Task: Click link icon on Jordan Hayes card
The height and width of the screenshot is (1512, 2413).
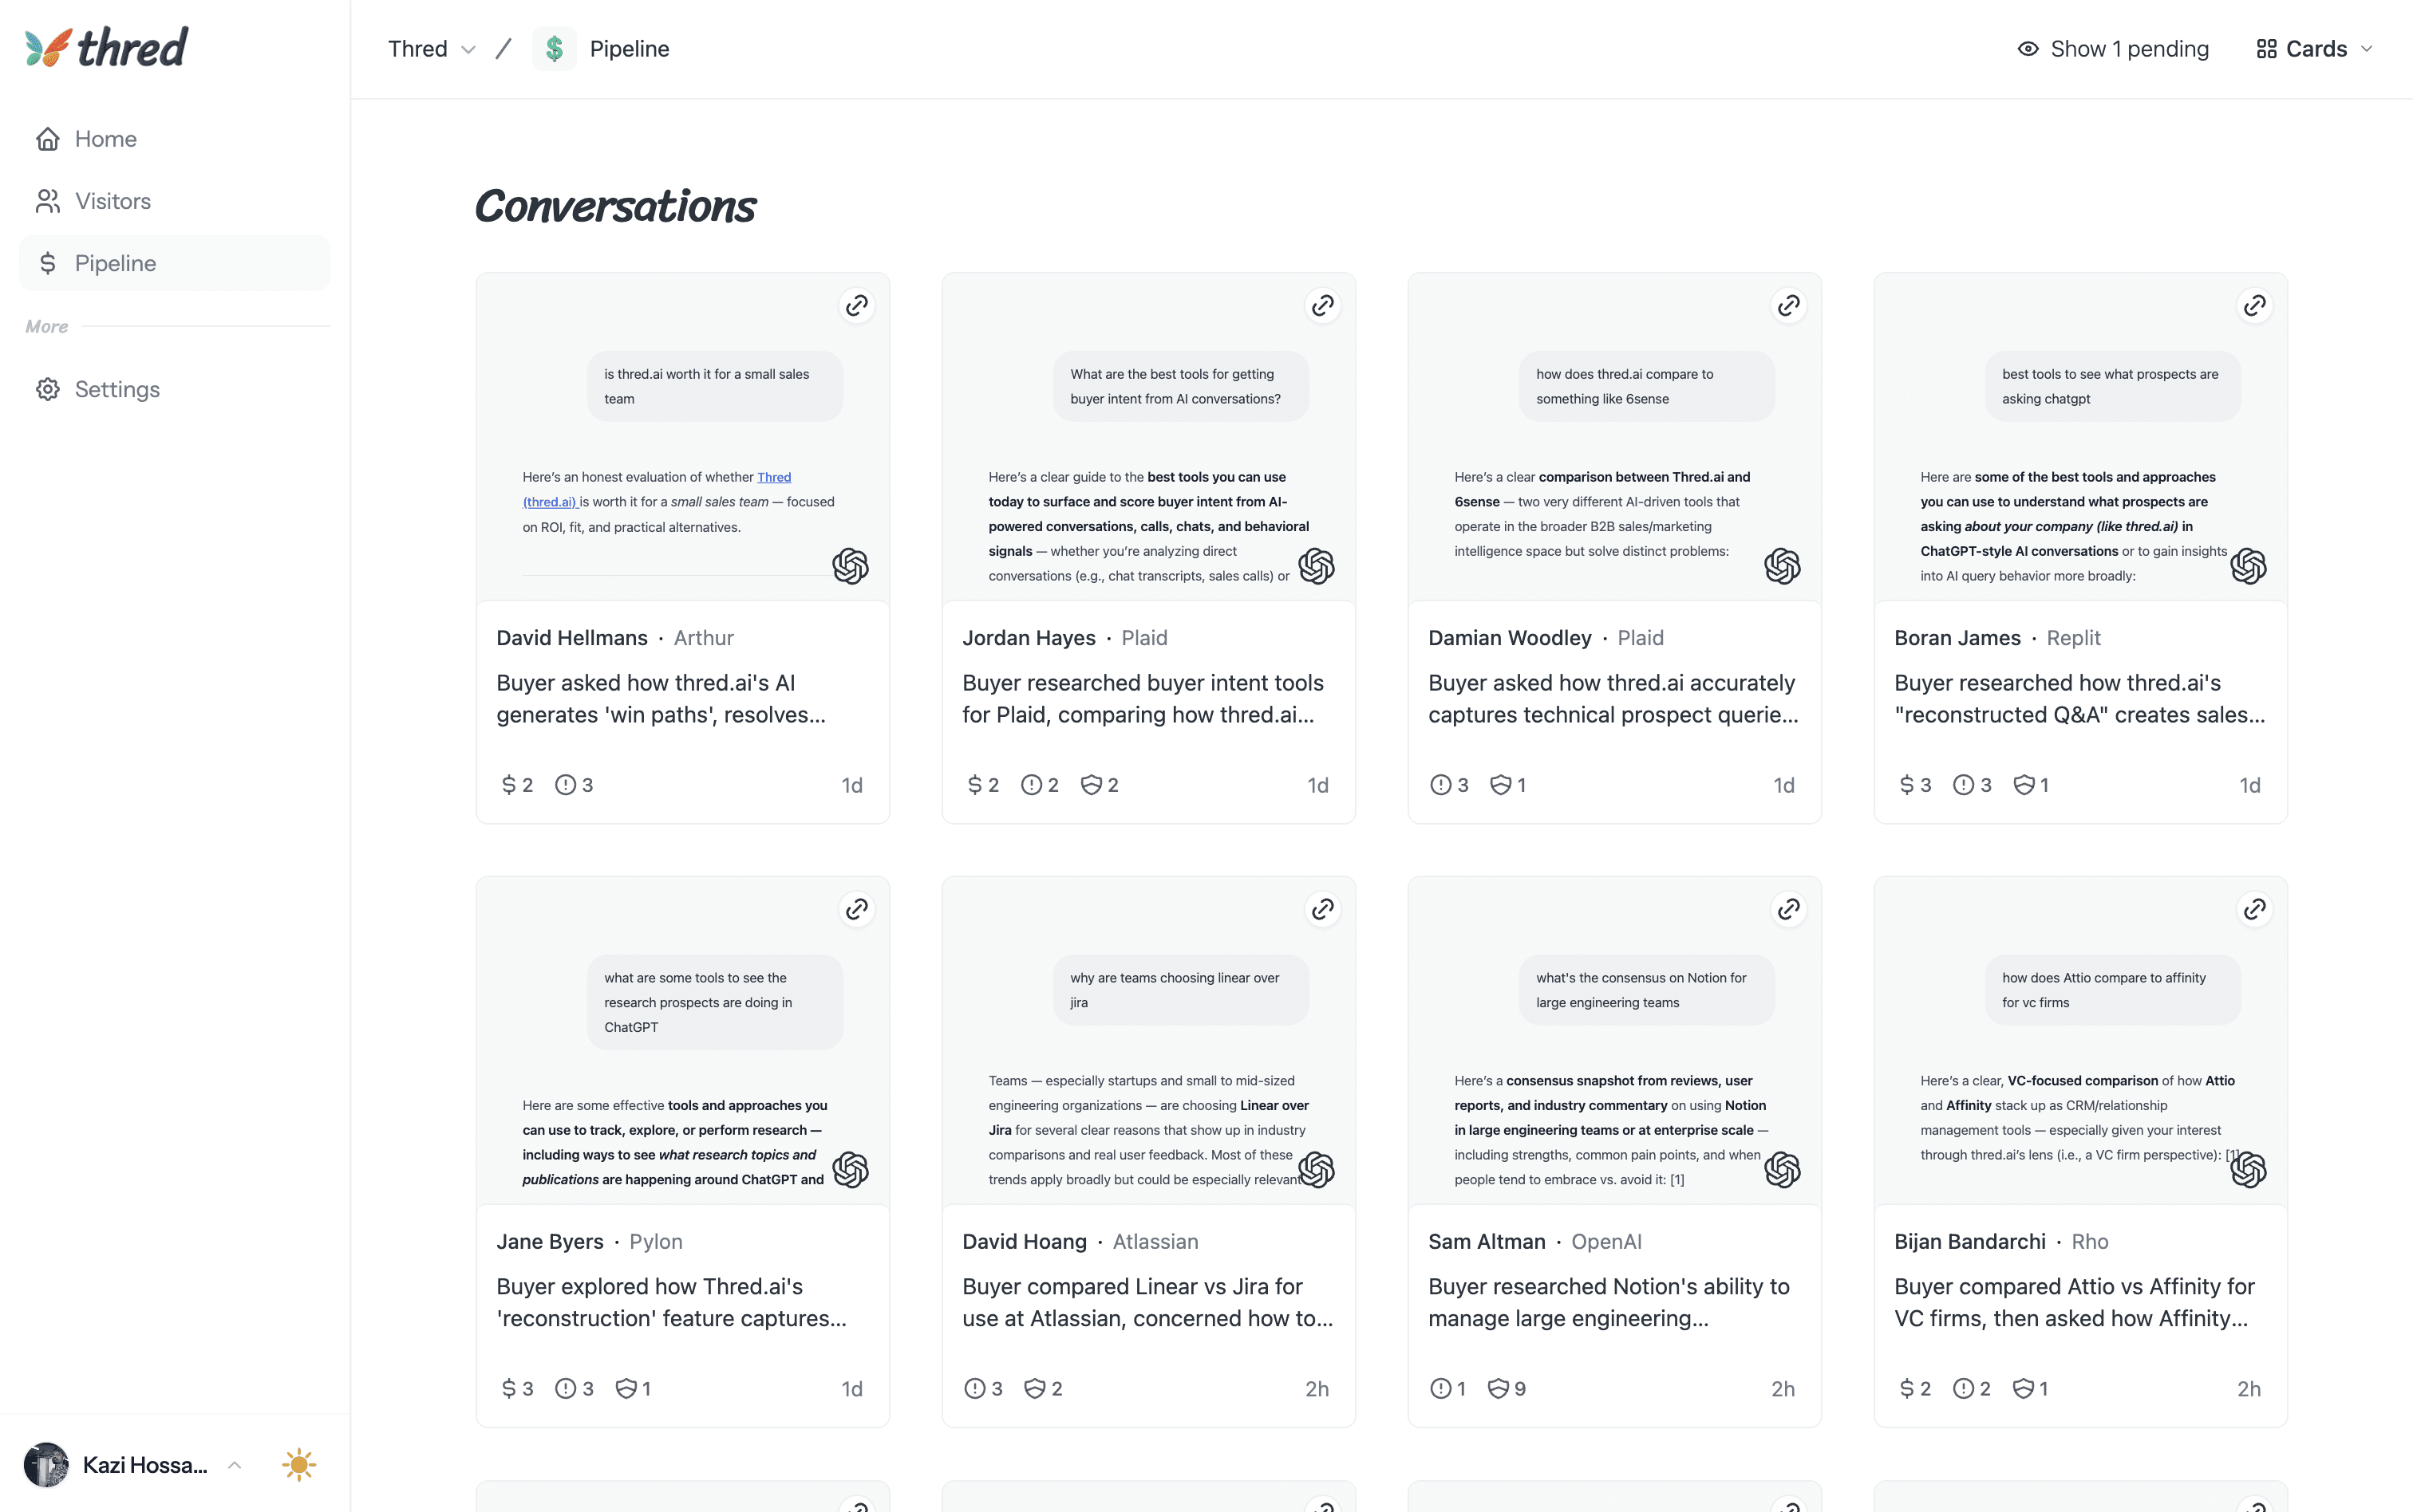Action: (1322, 305)
